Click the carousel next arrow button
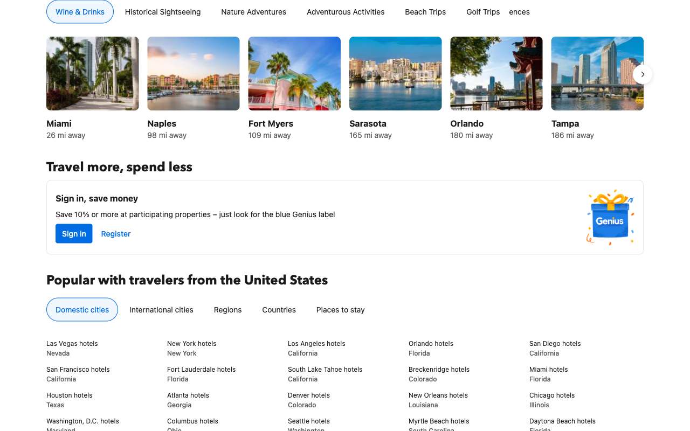 click(643, 74)
